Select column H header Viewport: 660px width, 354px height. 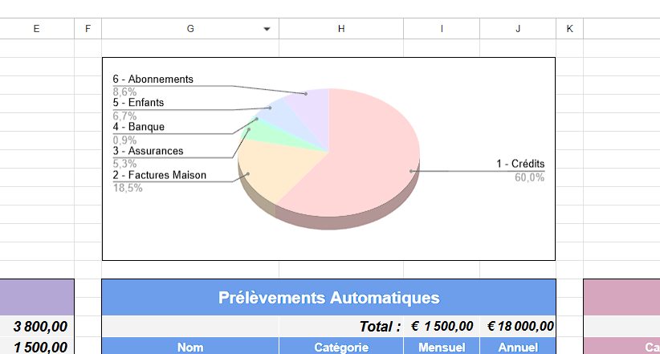pos(341,29)
